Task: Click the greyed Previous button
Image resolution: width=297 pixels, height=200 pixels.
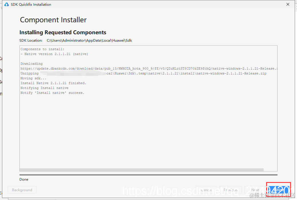Action: coord(230,190)
